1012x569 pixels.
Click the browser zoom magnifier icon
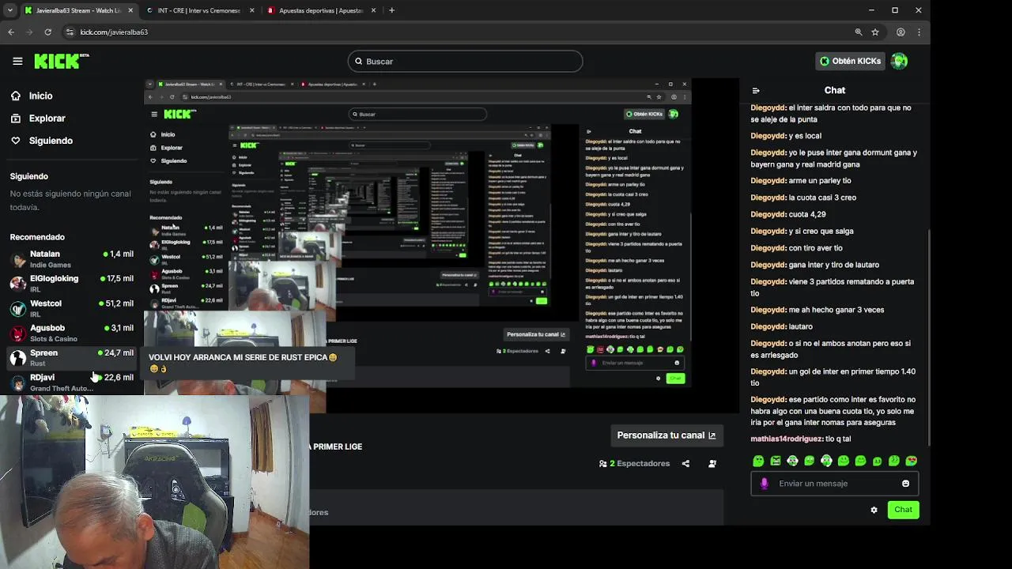pos(858,32)
